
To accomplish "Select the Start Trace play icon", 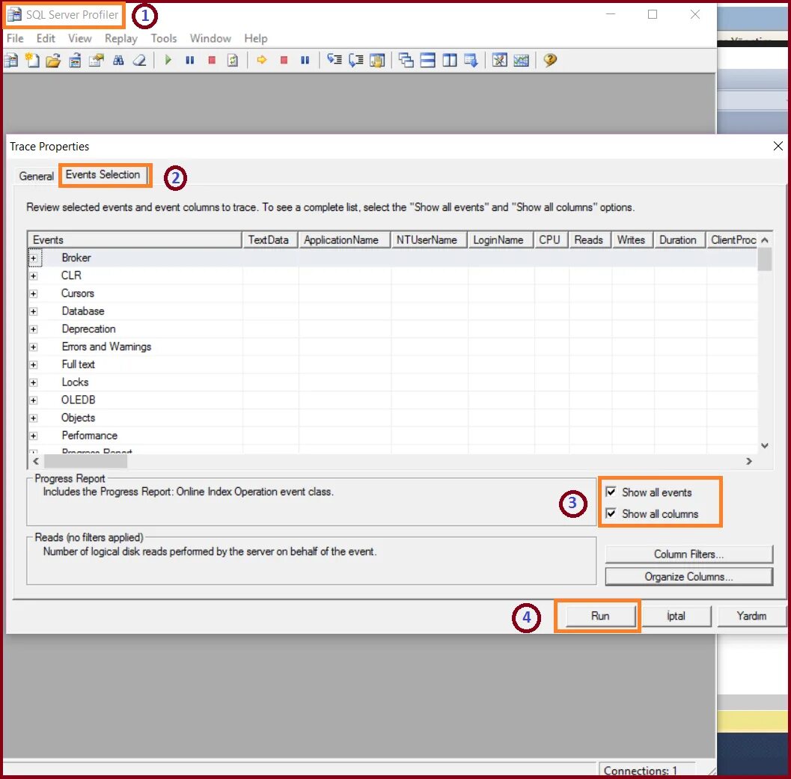I will 168,60.
